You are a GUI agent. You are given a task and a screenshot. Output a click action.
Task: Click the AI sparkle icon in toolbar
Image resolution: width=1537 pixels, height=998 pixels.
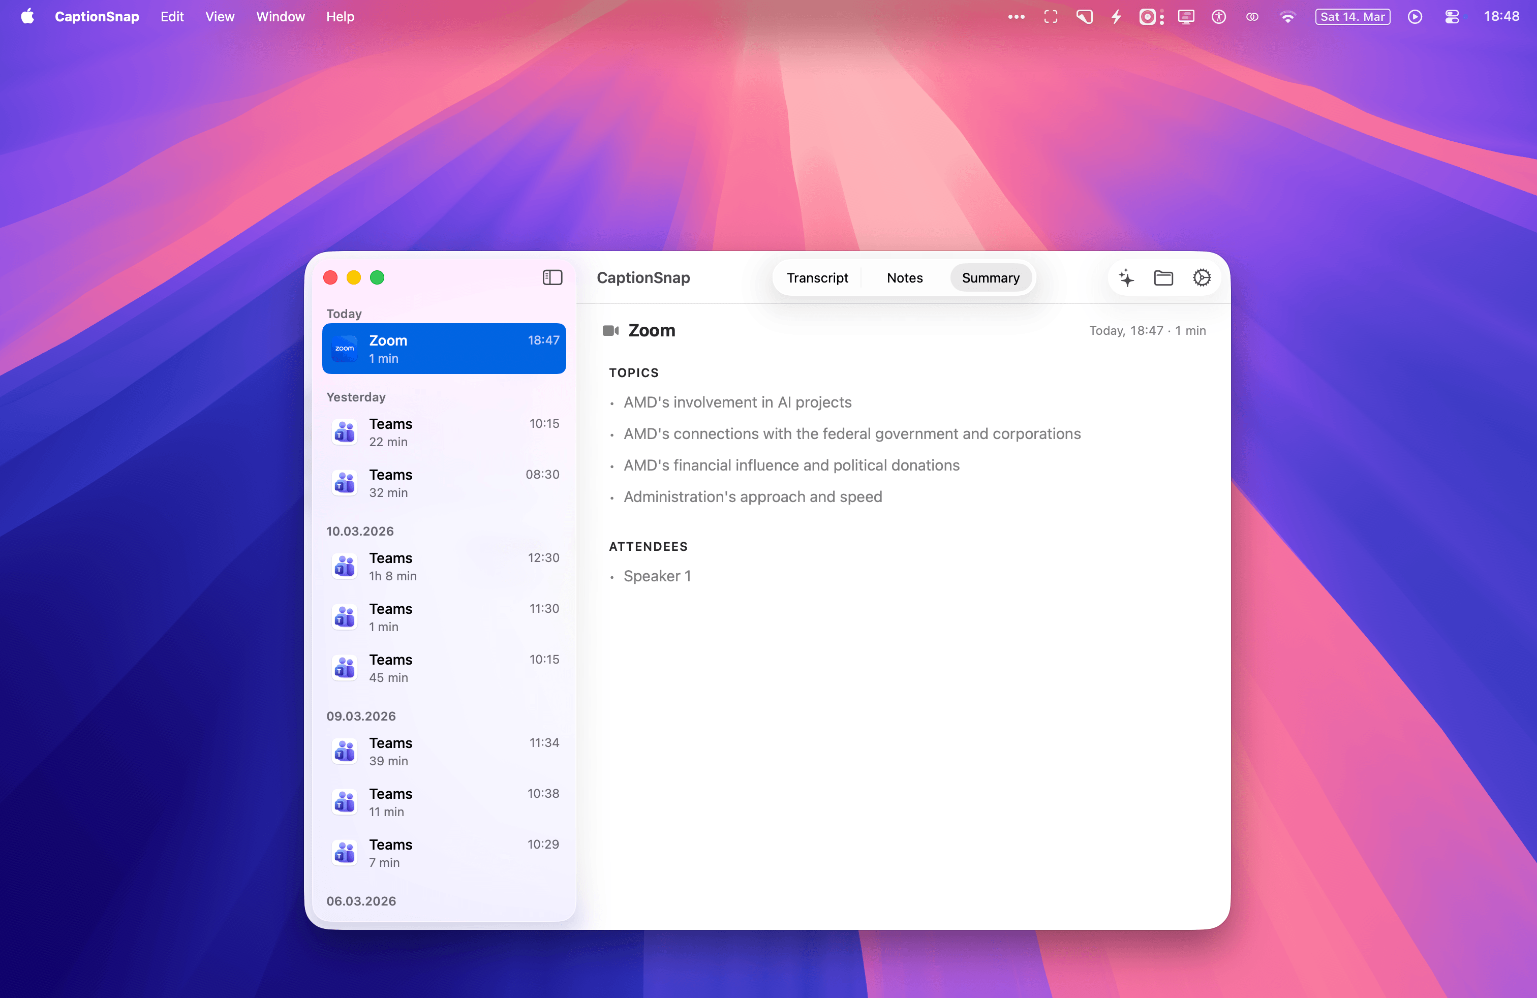pyautogui.click(x=1126, y=278)
